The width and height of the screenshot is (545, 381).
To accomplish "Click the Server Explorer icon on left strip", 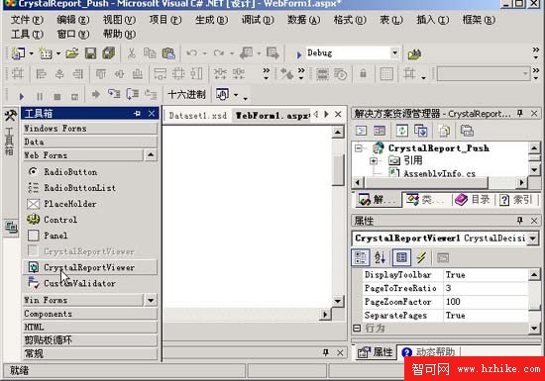I will click(x=11, y=228).
